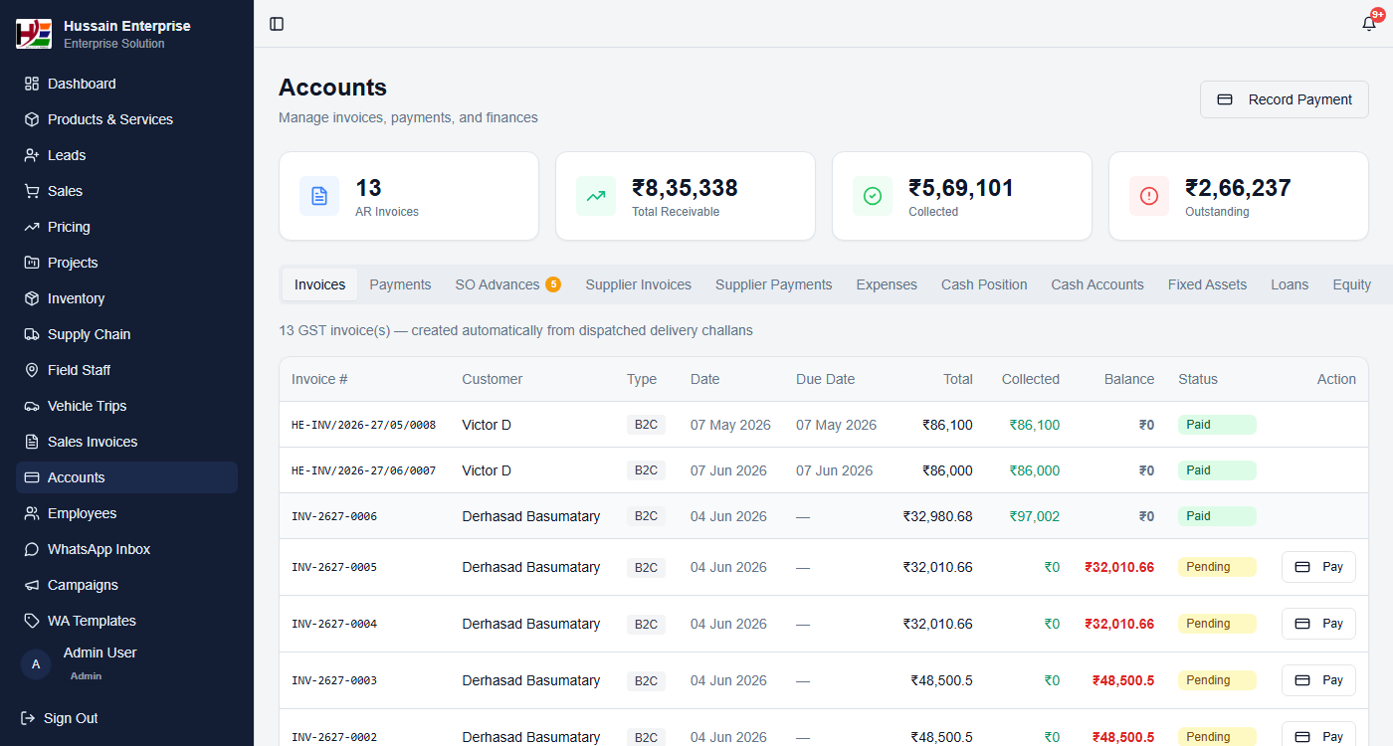Open WhatsApp Inbox
This screenshot has width=1393, height=746.
[x=126, y=549]
